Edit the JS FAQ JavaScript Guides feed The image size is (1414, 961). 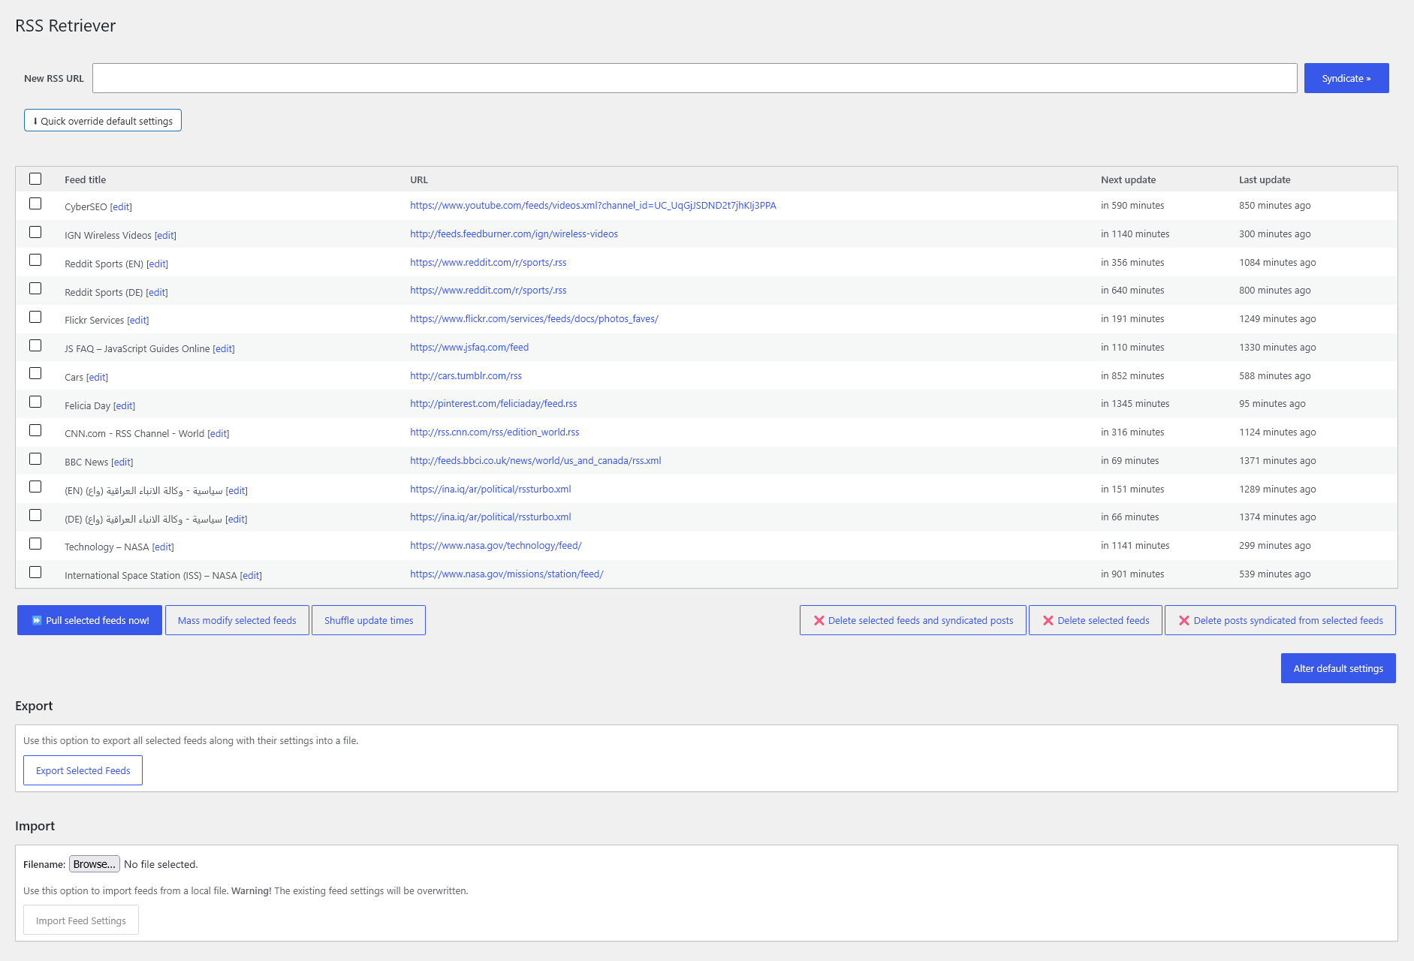[224, 348]
